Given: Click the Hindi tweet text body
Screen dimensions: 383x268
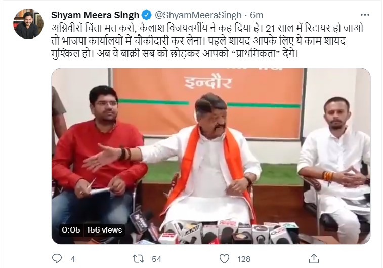Looking at the screenshot, I should [x=207, y=41].
